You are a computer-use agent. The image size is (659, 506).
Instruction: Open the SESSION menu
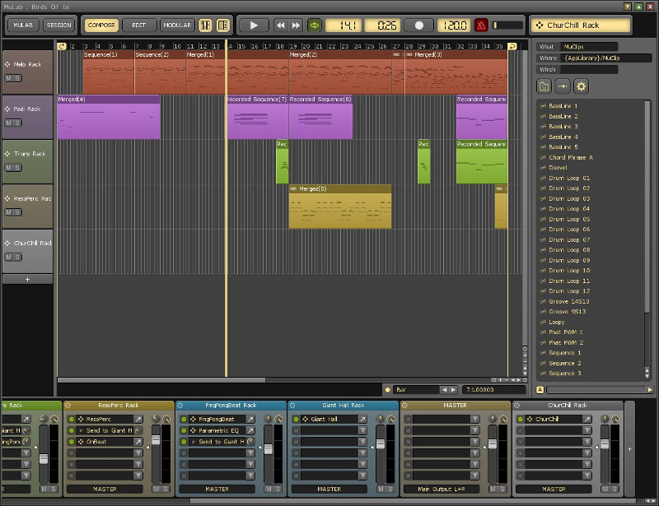tap(58, 26)
